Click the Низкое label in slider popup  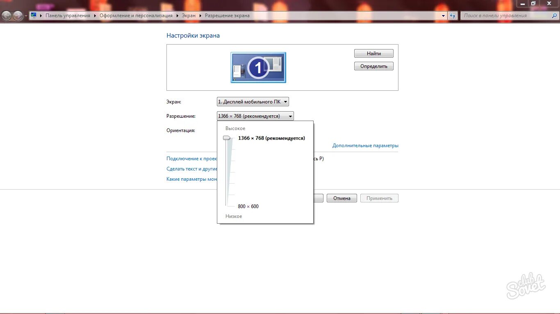[234, 216]
